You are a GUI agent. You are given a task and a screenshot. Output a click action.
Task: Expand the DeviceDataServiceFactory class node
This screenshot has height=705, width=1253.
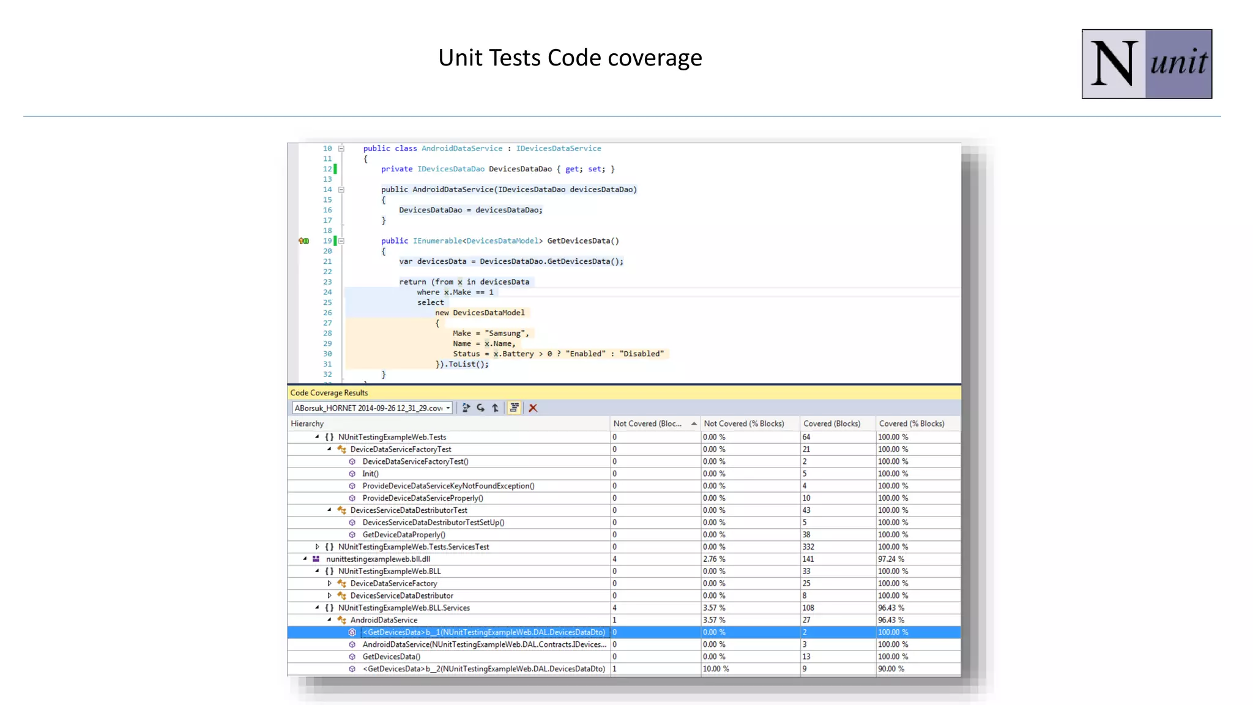[329, 583]
